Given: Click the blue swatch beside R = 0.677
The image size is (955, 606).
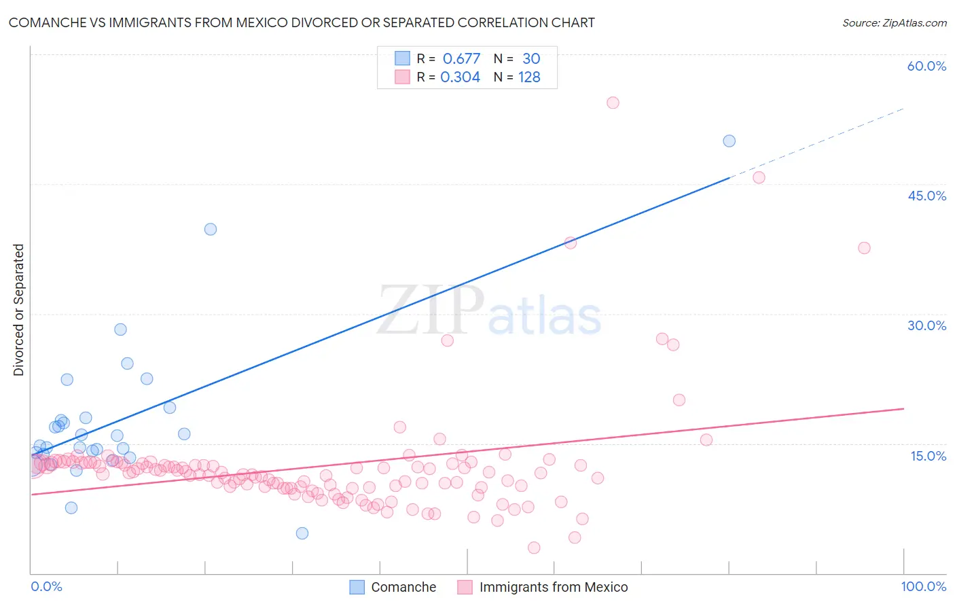Looking at the screenshot, I should [402, 58].
